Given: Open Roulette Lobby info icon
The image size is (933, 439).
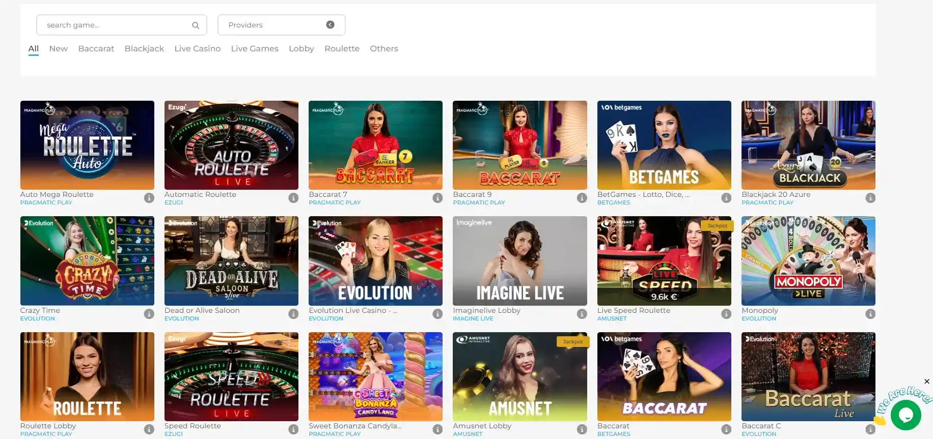Looking at the screenshot, I should click(149, 429).
